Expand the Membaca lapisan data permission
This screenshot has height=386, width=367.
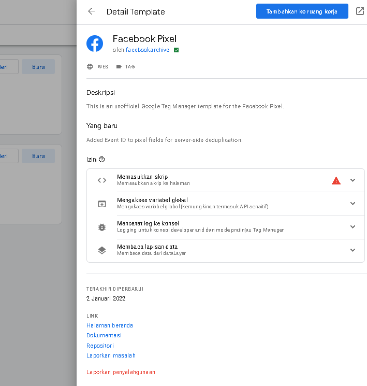pos(353,250)
